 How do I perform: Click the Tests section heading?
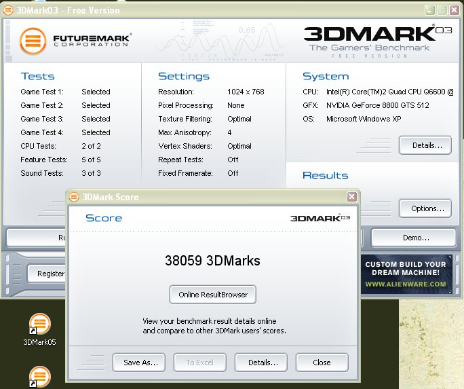click(x=38, y=77)
